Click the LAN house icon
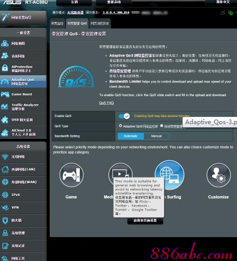This screenshot has width=237, height=261. click(x=5, y=169)
